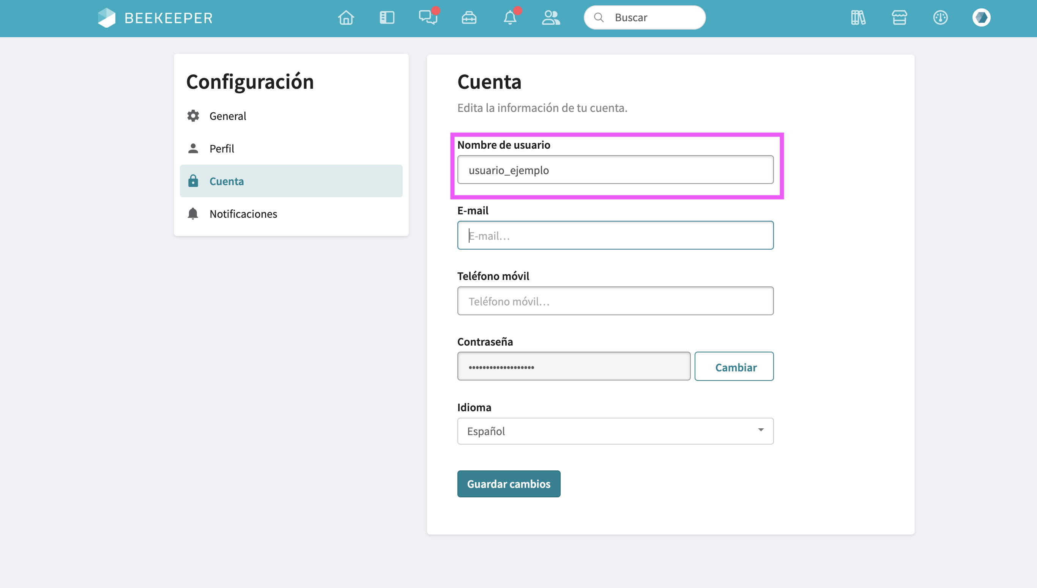
Task: Open the dashboard gauge icon
Action: point(940,18)
